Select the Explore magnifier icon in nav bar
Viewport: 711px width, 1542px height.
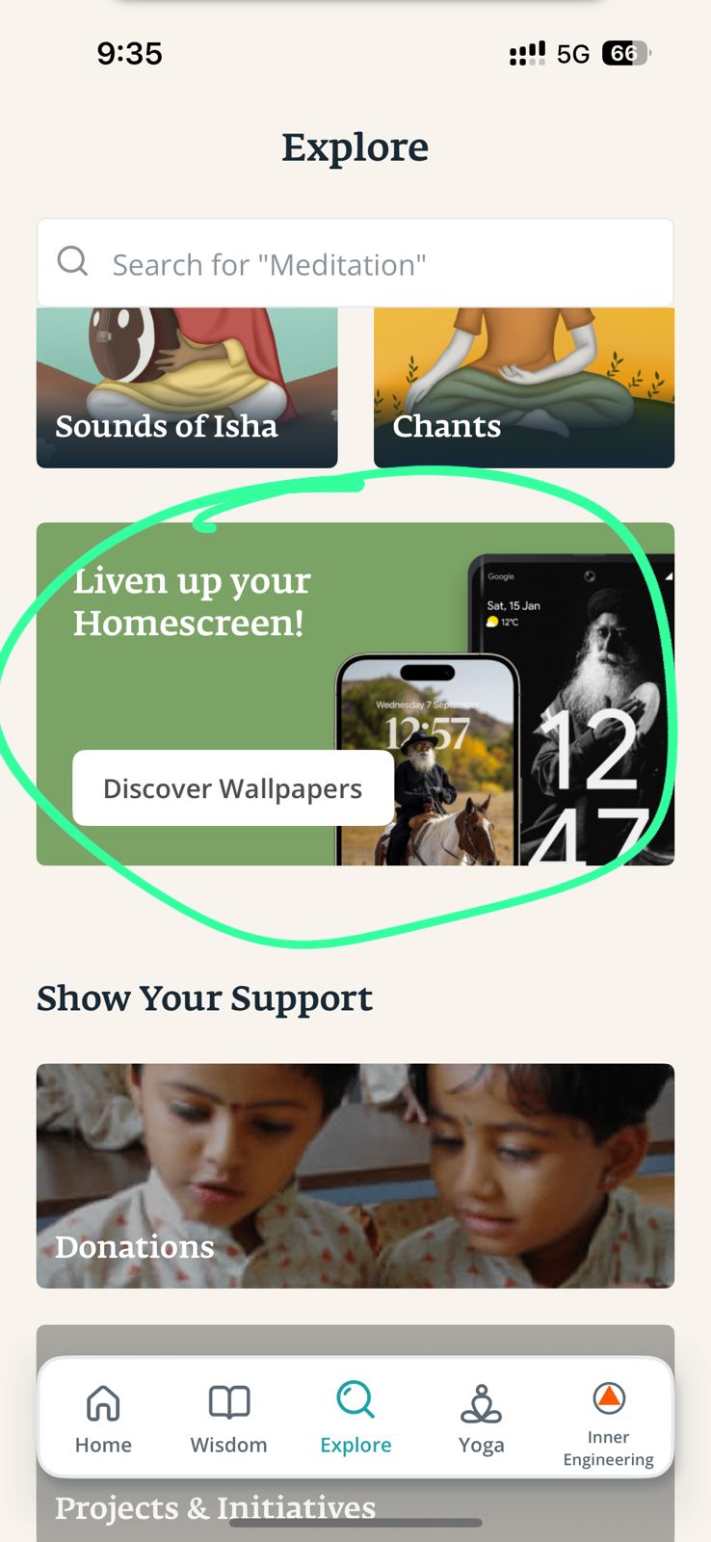pos(355,1399)
